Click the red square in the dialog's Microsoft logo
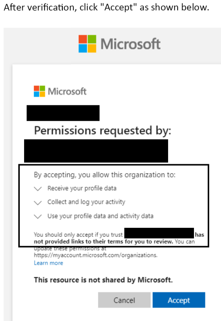Image resolution: width=221 pixels, height=321 pixels. click(36, 88)
